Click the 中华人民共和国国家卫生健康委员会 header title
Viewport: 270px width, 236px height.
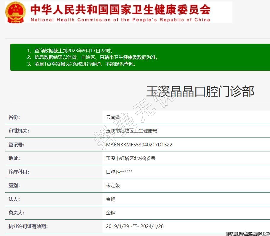point(120,9)
